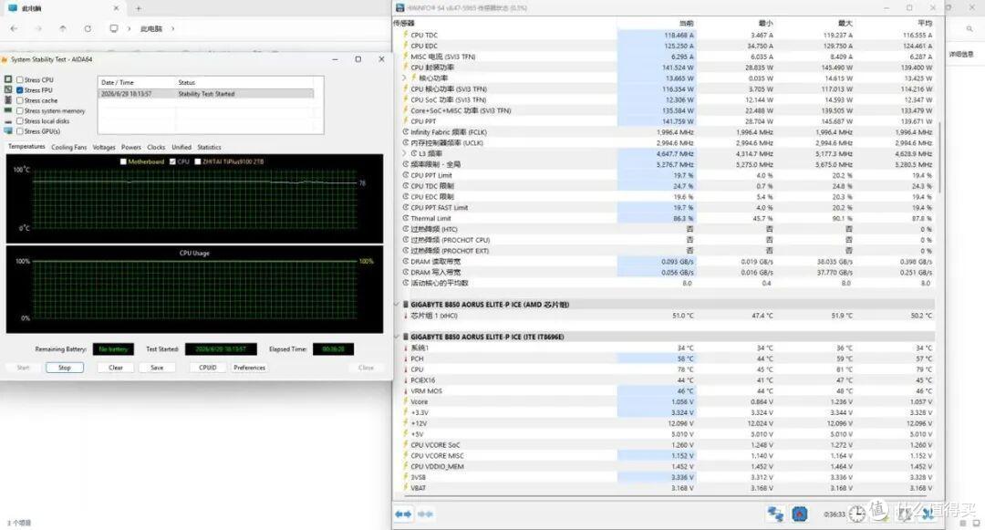The height and width of the screenshot is (530, 985).
Task: Click back arrow in File Explorer
Action: [14, 29]
